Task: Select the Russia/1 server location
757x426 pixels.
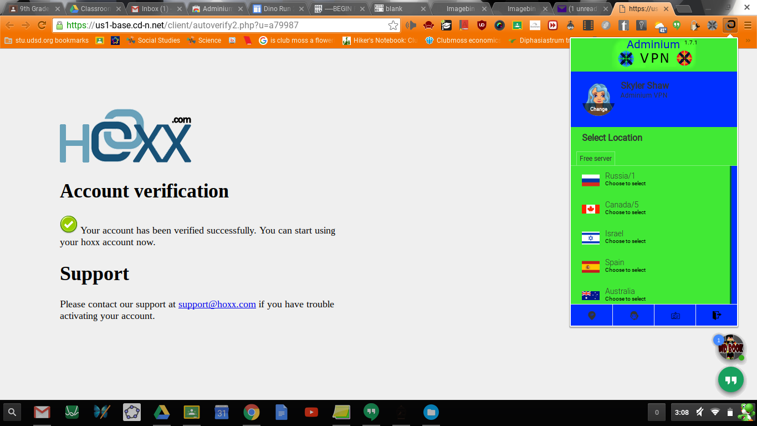Action: tap(651, 180)
